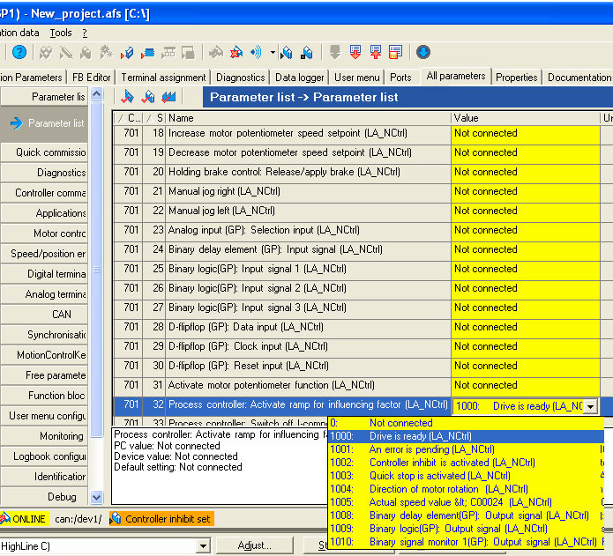Open the Tools menu
This screenshot has width=613, height=556.
(x=61, y=33)
